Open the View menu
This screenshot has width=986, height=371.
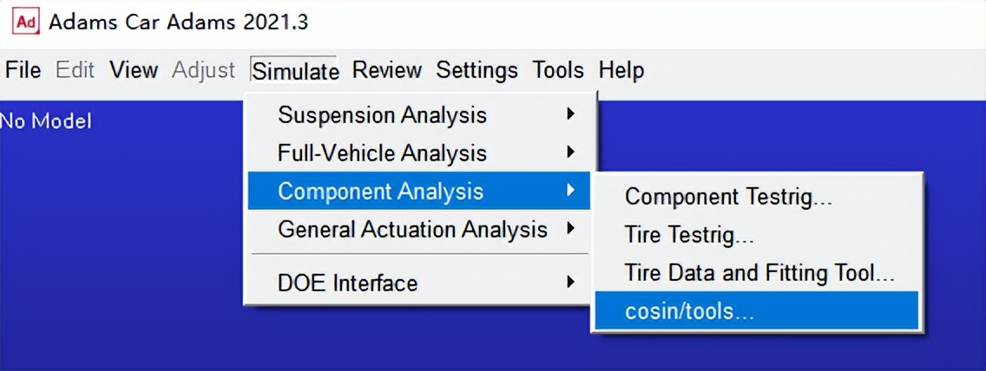click(134, 70)
